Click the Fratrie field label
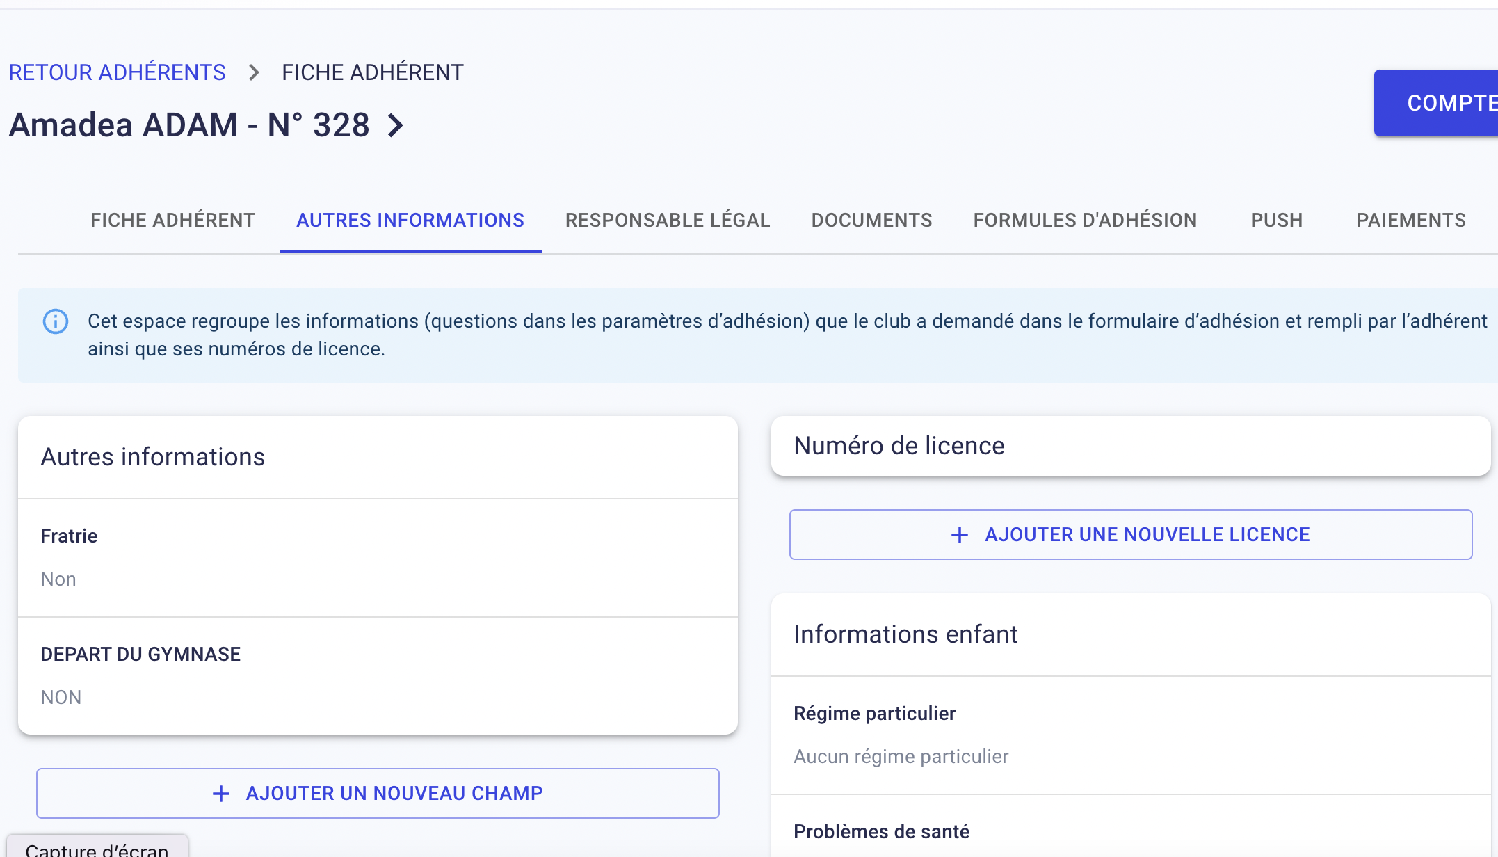 (69, 536)
